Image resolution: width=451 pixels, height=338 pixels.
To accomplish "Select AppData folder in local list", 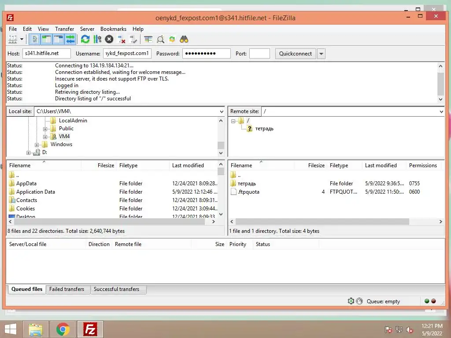I will tap(26, 184).
